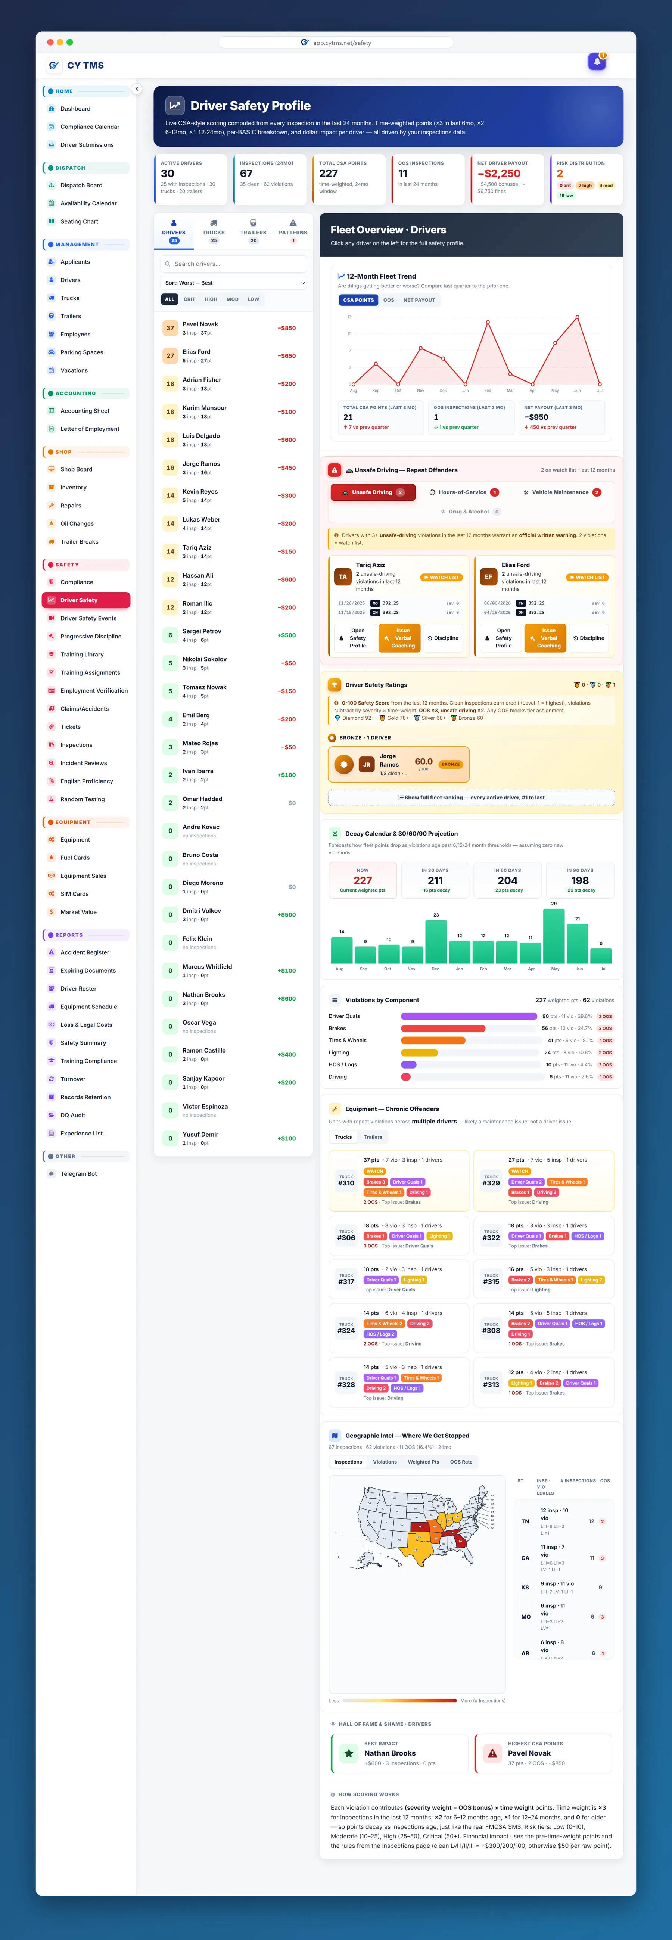This screenshot has height=1940, width=672.
Task: Click Discipline button for Elias Ford
Action: 588,638
